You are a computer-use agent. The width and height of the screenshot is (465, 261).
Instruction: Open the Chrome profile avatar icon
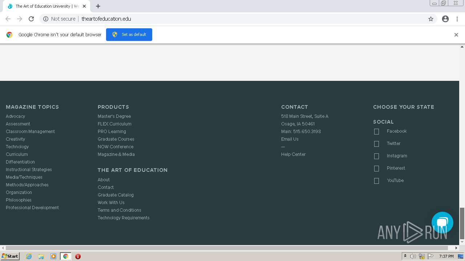445,19
